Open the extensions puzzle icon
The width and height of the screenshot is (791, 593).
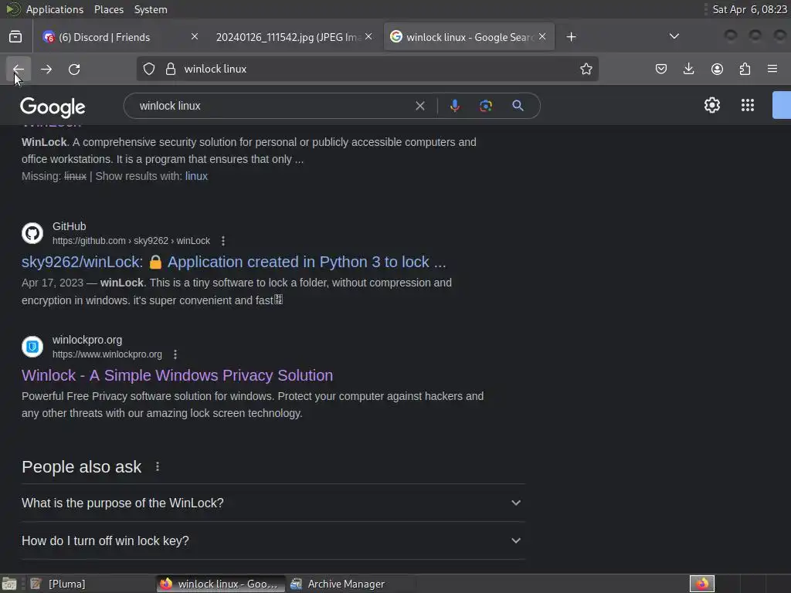tap(745, 69)
